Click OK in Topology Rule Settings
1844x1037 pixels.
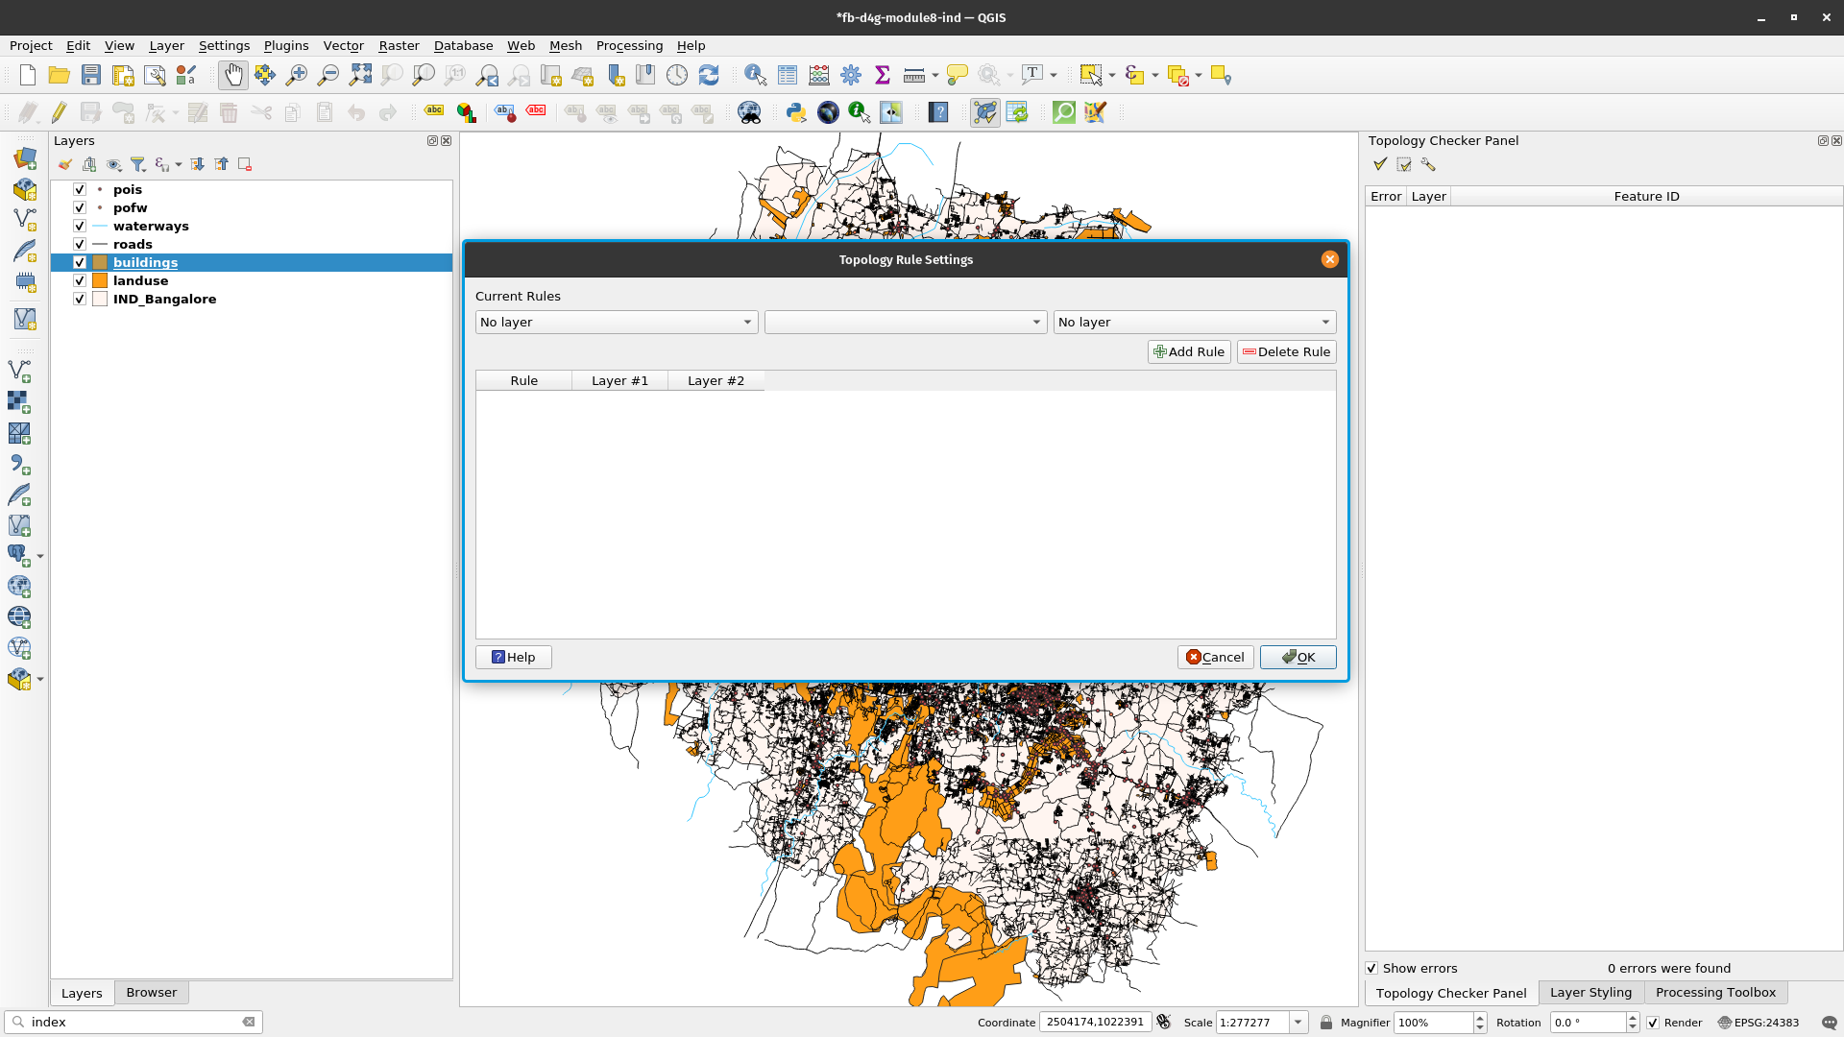pyautogui.click(x=1298, y=657)
